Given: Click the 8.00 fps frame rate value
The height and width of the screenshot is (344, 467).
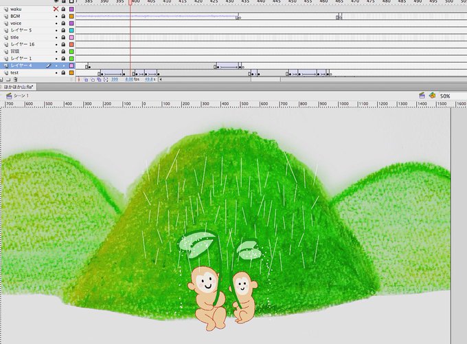Looking at the screenshot, I should pos(129,80).
